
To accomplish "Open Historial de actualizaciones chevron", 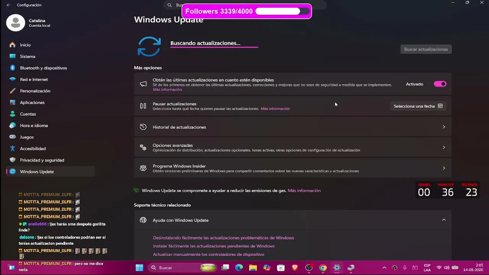I will click(444, 127).
